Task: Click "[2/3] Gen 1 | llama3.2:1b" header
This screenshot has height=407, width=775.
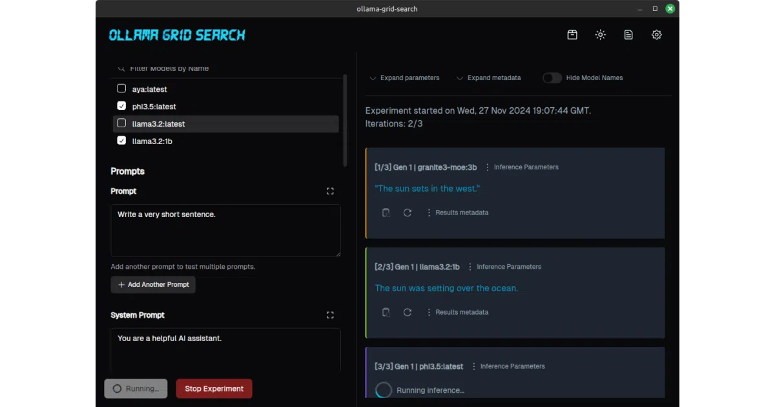Action: tap(417, 267)
